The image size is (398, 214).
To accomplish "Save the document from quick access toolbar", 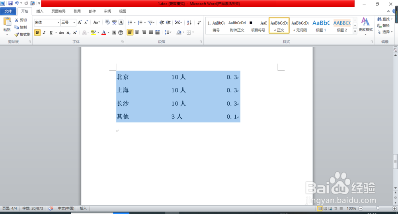I will click(10, 4).
